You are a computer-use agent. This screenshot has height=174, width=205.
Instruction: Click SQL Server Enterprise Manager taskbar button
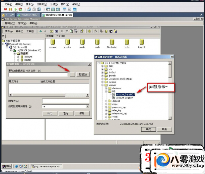tap(47, 166)
